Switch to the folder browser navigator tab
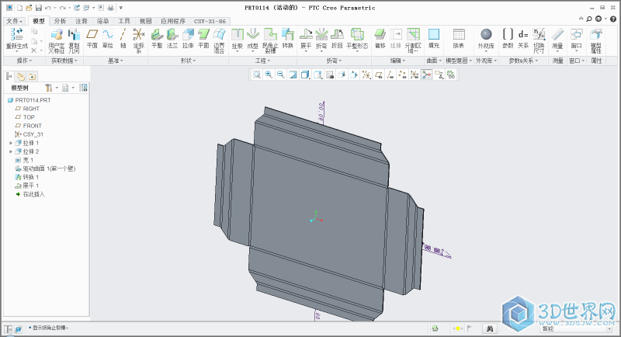This screenshot has width=621, height=337. coord(21,76)
